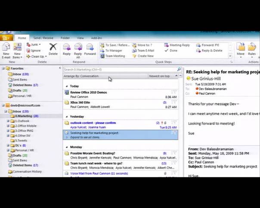This screenshot has height=208, width=260.
Task: Collapse the Today group
Action: 67,86
